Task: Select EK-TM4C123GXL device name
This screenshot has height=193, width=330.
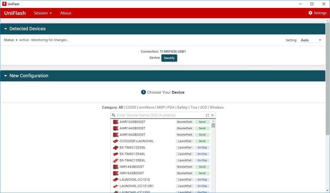Action: [x=133, y=147]
